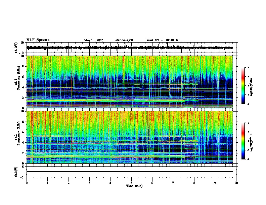Click the "VLF Spectra" plot title

(x=38, y=40)
